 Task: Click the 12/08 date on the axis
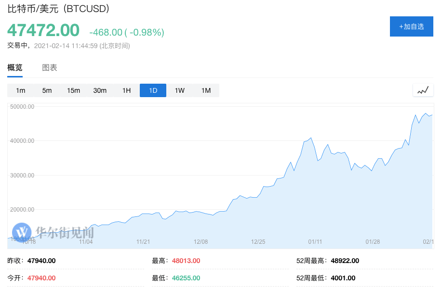click(201, 241)
